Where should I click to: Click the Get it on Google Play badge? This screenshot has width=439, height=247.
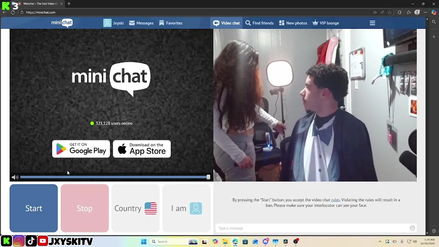click(81, 149)
